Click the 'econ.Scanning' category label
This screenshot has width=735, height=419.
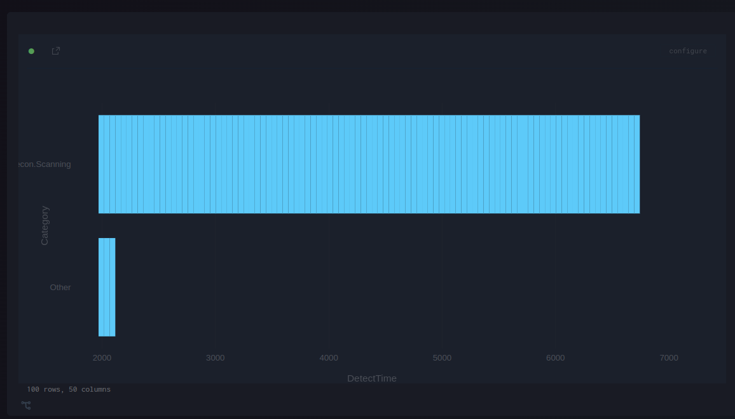pyautogui.click(x=45, y=164)
